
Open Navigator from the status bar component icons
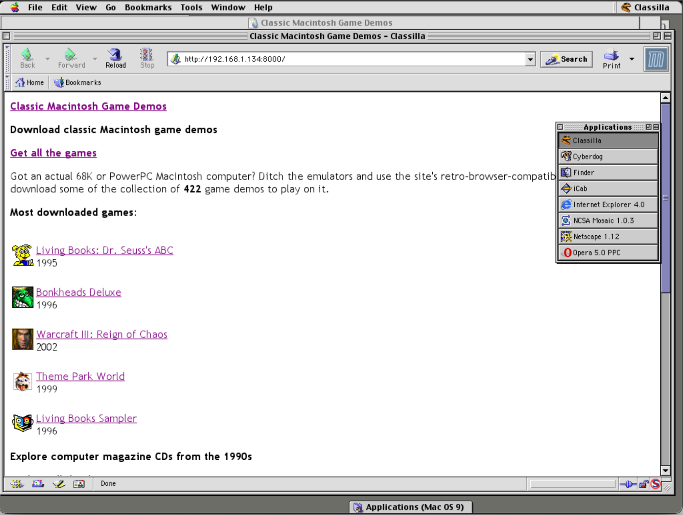click(x=17, y=484)
